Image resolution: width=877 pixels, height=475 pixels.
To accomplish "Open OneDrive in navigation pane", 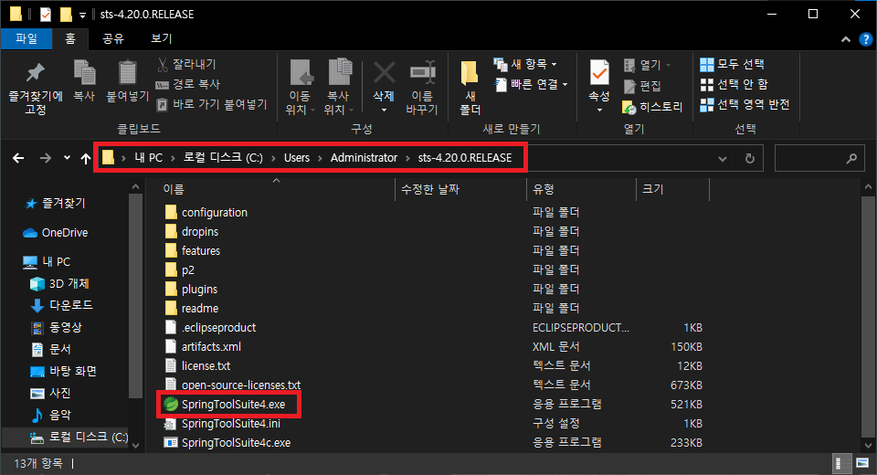I will pos(56,233).
